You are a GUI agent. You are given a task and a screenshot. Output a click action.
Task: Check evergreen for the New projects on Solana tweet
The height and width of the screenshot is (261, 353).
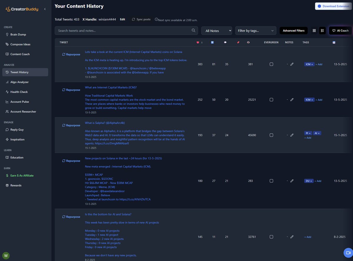[x=271, y=181]
